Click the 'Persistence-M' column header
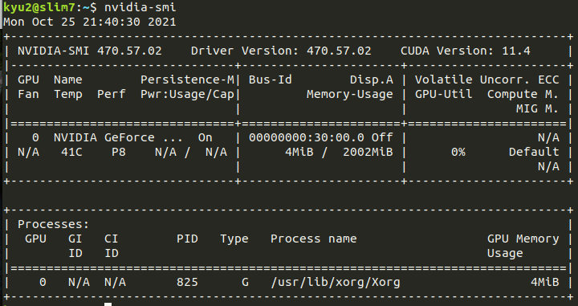The height and width of the screenshot is (306, 578). 187,80
